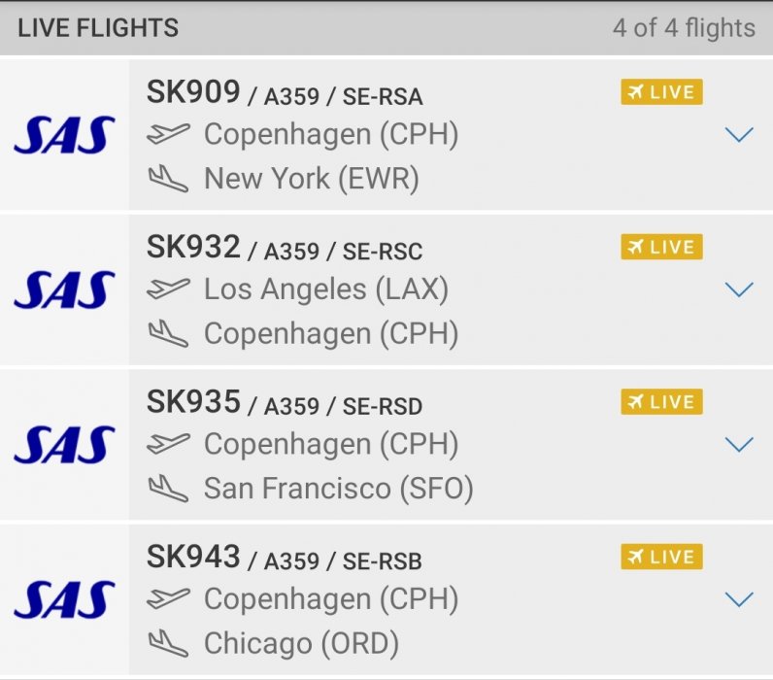Open the SK935 details dropdown arrow
Viewport: 773px width, 680px height.
[x=739, y=445]
